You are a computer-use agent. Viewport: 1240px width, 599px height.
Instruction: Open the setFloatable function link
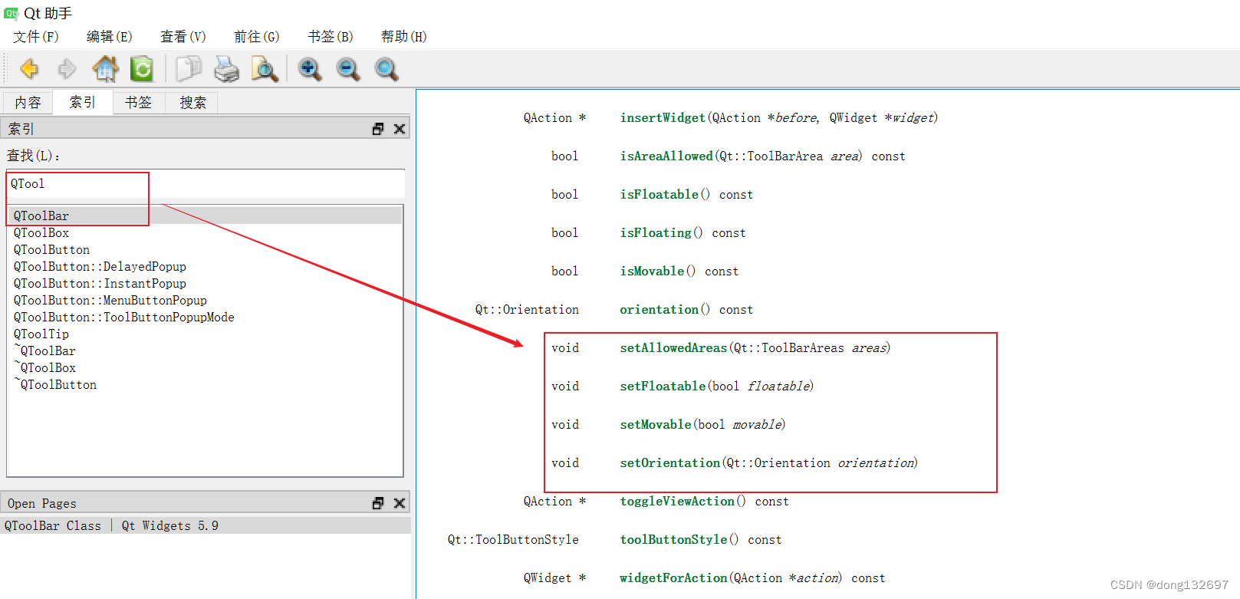tap(663, 386)
